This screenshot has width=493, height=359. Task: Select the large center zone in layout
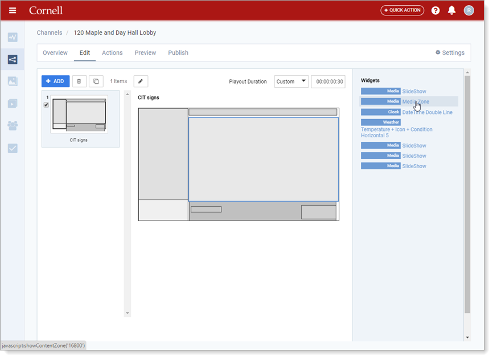click(x=264, y=159)
